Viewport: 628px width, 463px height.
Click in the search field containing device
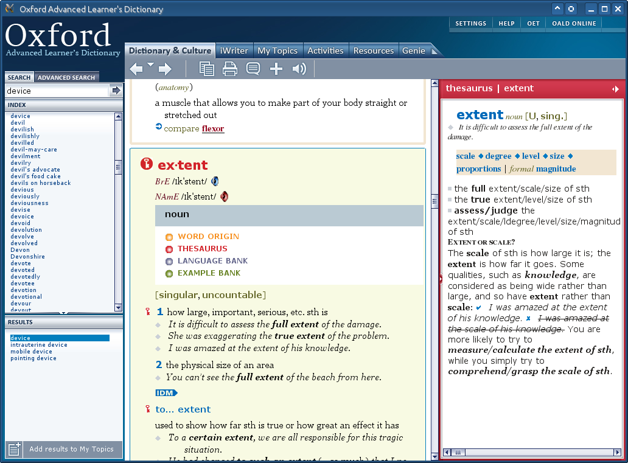tap(57, 91)
